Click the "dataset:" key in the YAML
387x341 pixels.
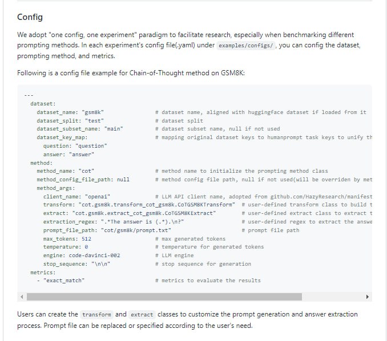click(43, 104)
